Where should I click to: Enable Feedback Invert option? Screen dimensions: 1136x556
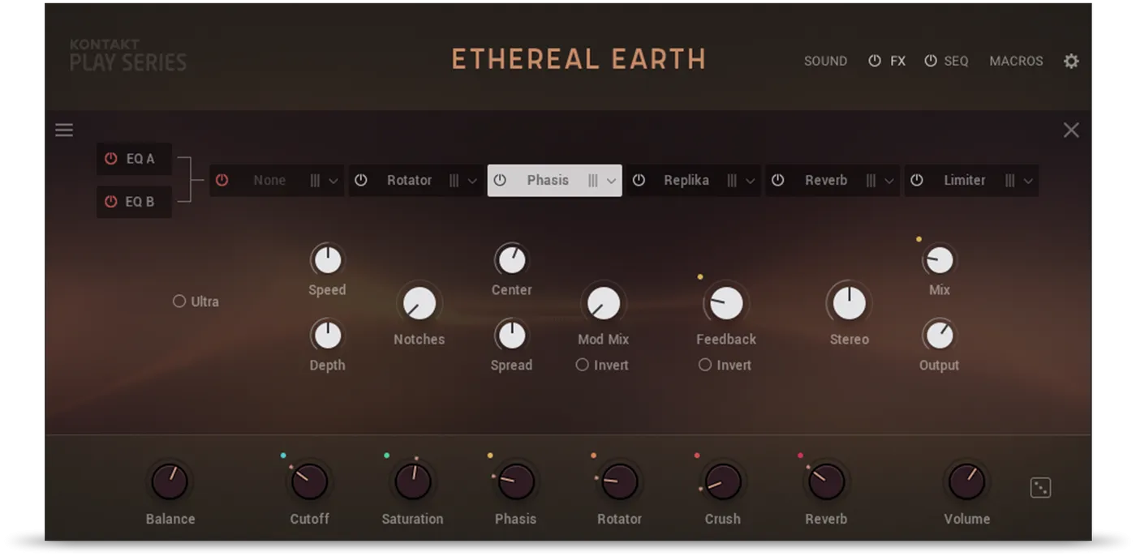coord(704,365)
